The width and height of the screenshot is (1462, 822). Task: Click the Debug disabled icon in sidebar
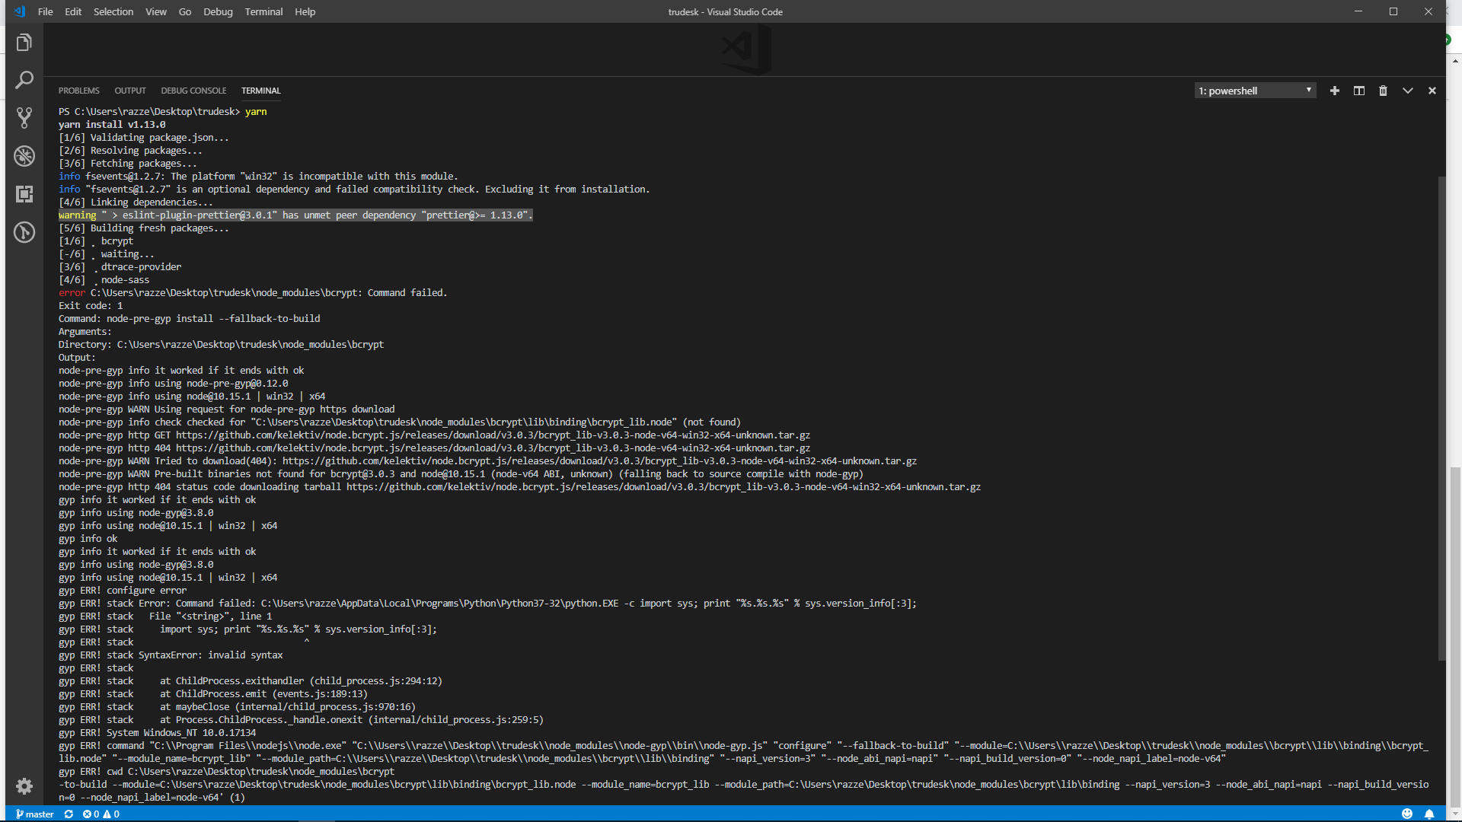24,157
